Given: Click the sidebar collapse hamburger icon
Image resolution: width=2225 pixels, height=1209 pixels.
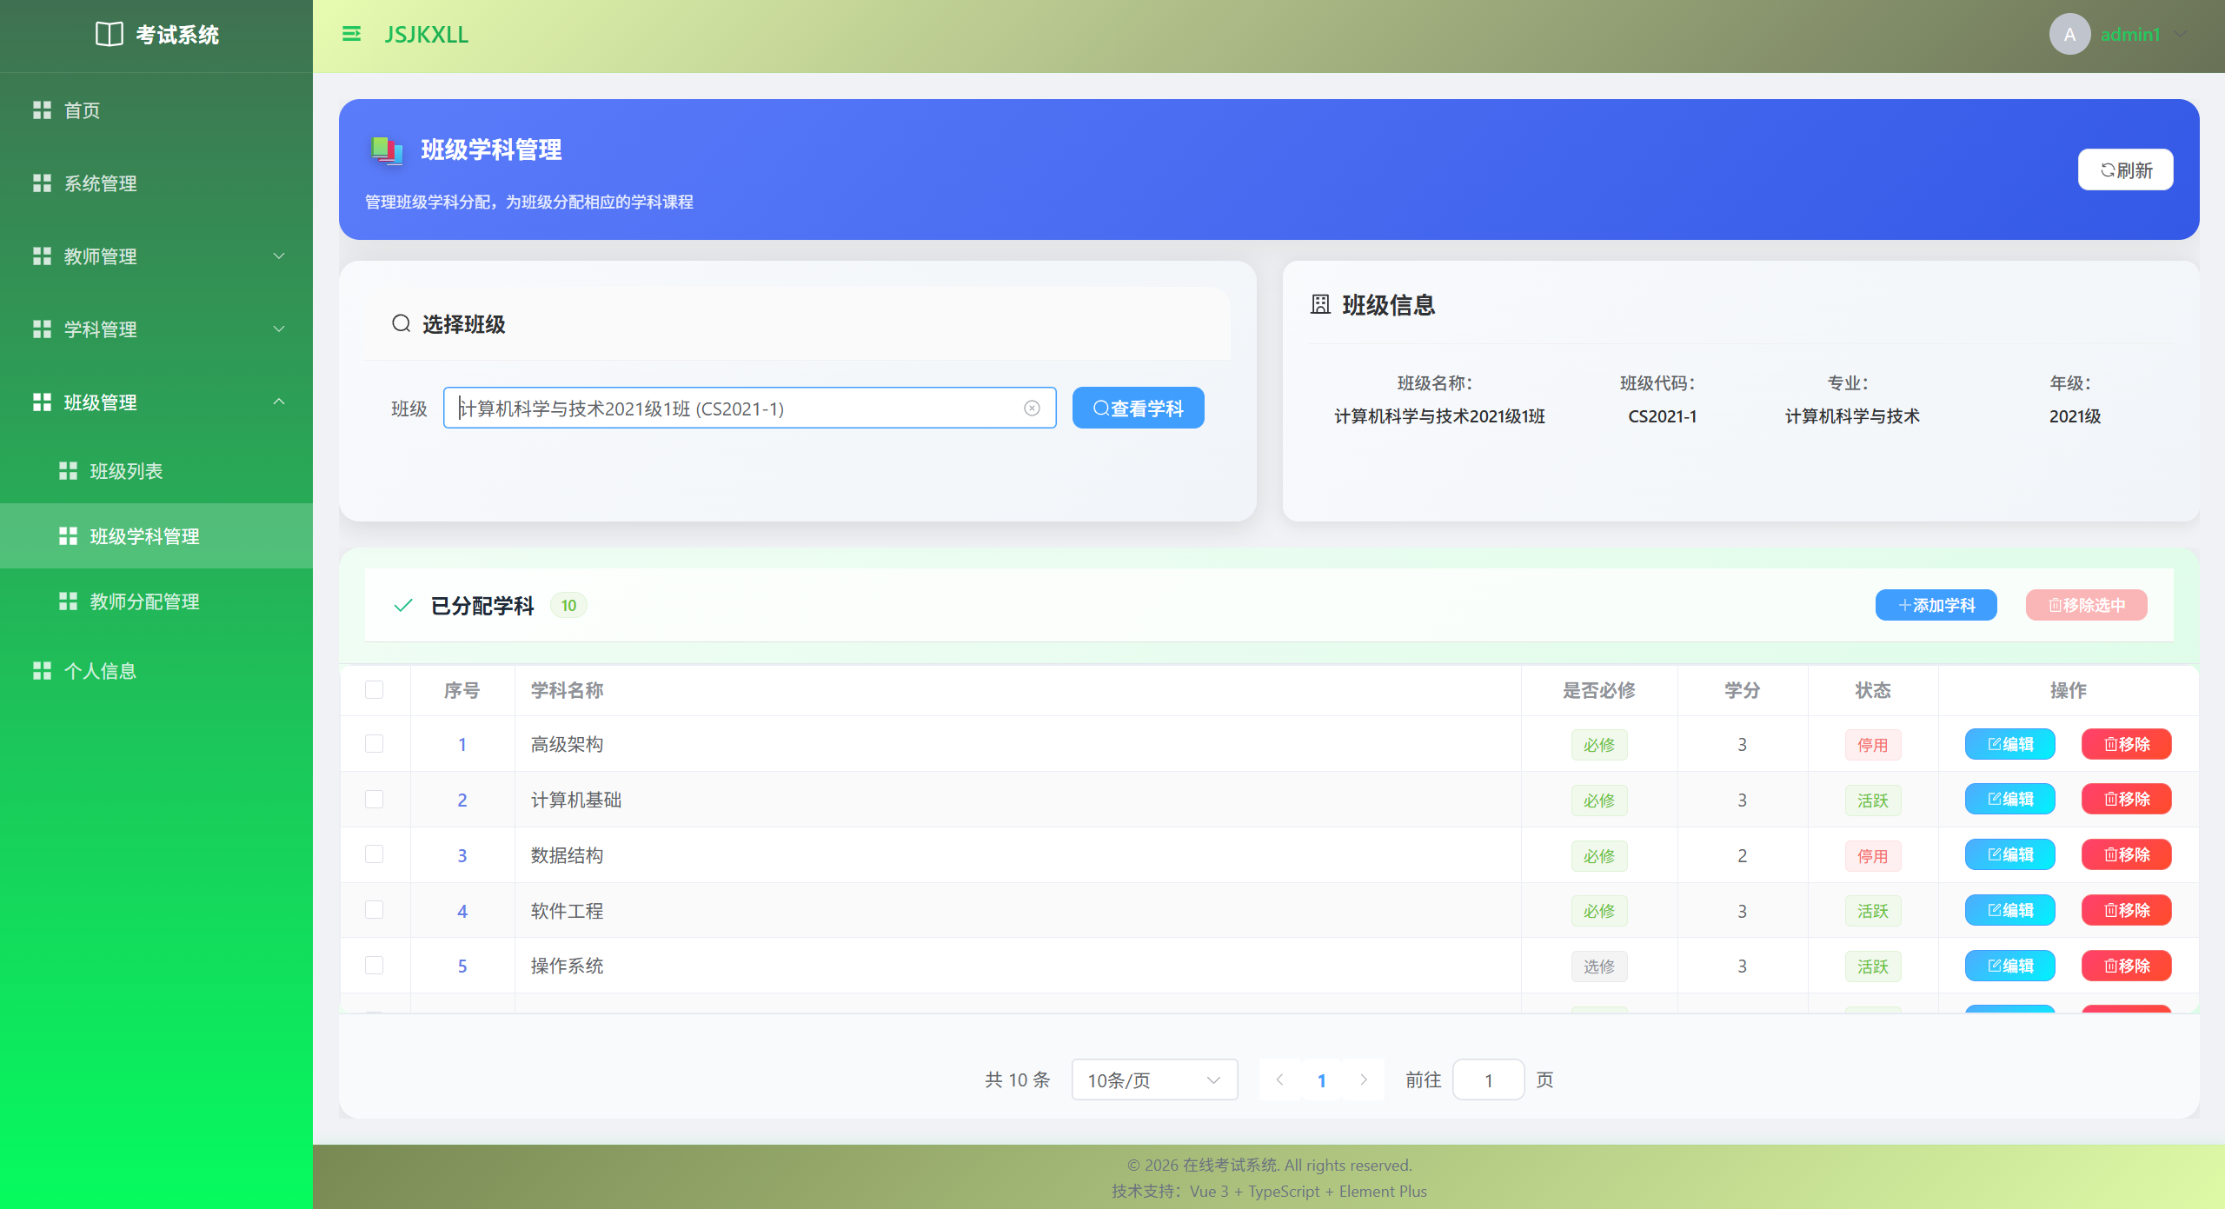Looking at the screenshot, I should click(351, 34).
